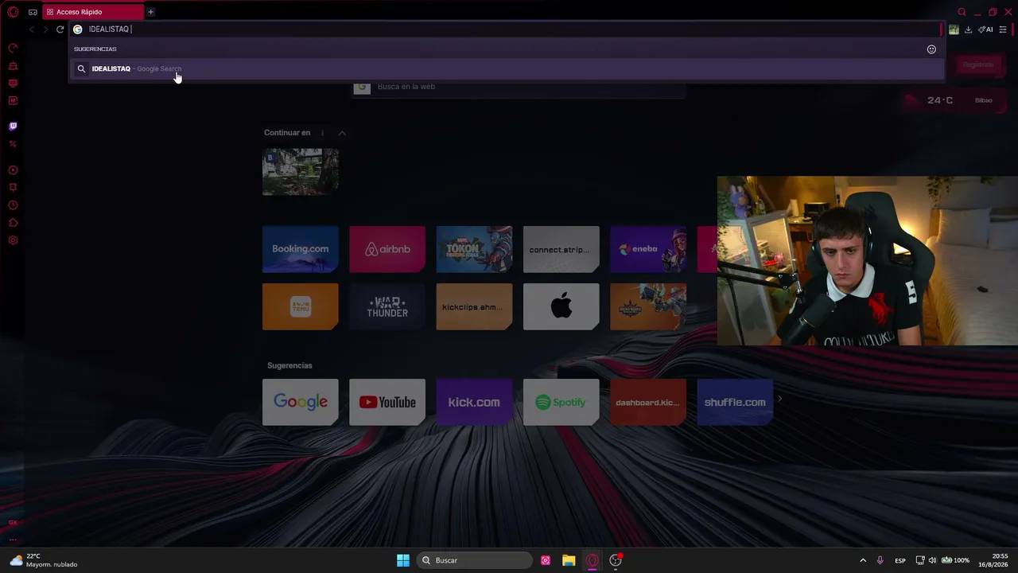Screen dimensions: 1018x573
Task: Open the shuffle.com suggestion tile
Action: point(735,402)
